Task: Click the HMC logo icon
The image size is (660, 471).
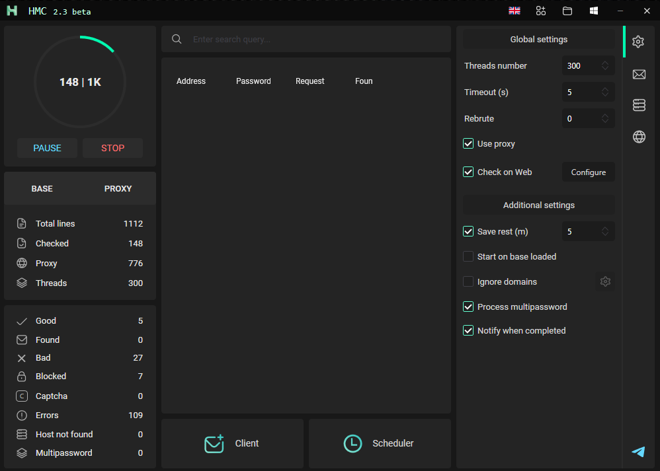Action: point(12,11)
